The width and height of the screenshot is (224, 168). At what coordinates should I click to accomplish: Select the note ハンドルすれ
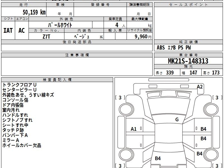(15, 115)
